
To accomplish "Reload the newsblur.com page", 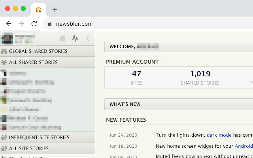I will coord(34,24).
